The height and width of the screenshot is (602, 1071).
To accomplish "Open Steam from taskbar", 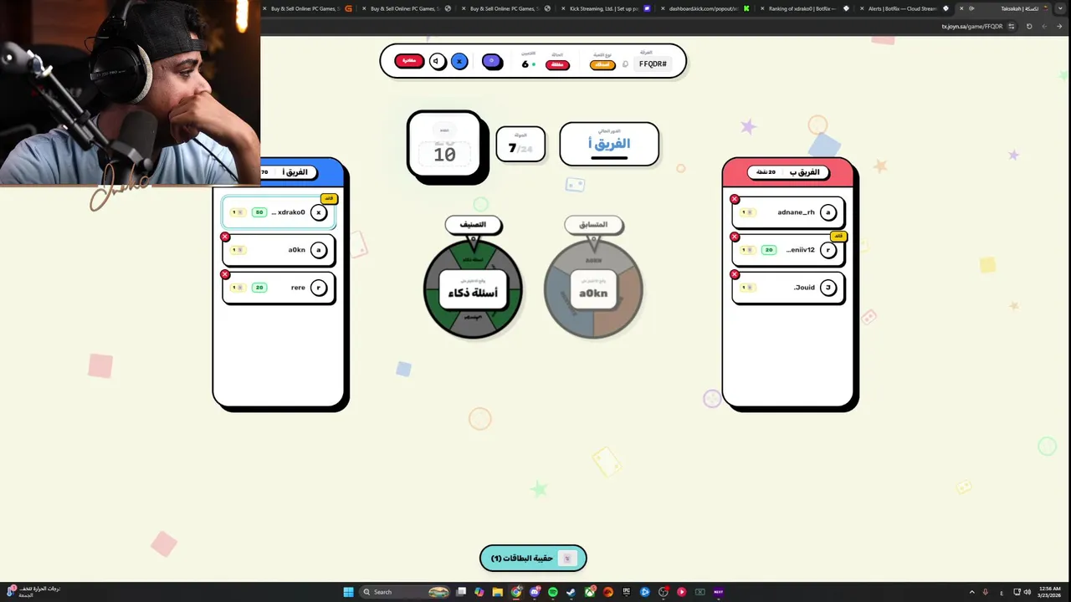I will click(x=571, y=592).
